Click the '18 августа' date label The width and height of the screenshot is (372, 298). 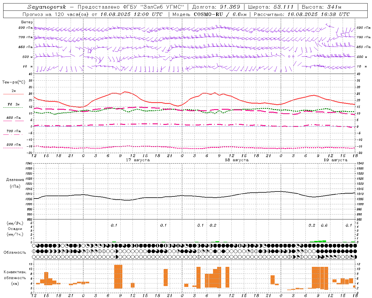point(237,160)
